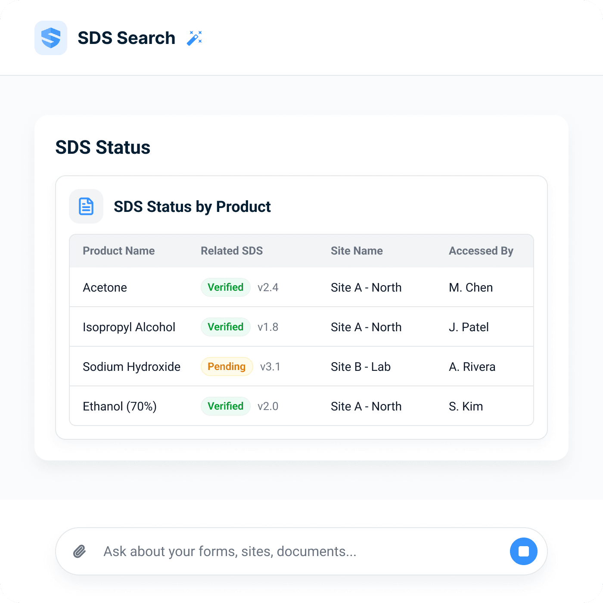Click the SDS Status by Product title
This screenshot has width=603, height=603.
tap(192, 207)
